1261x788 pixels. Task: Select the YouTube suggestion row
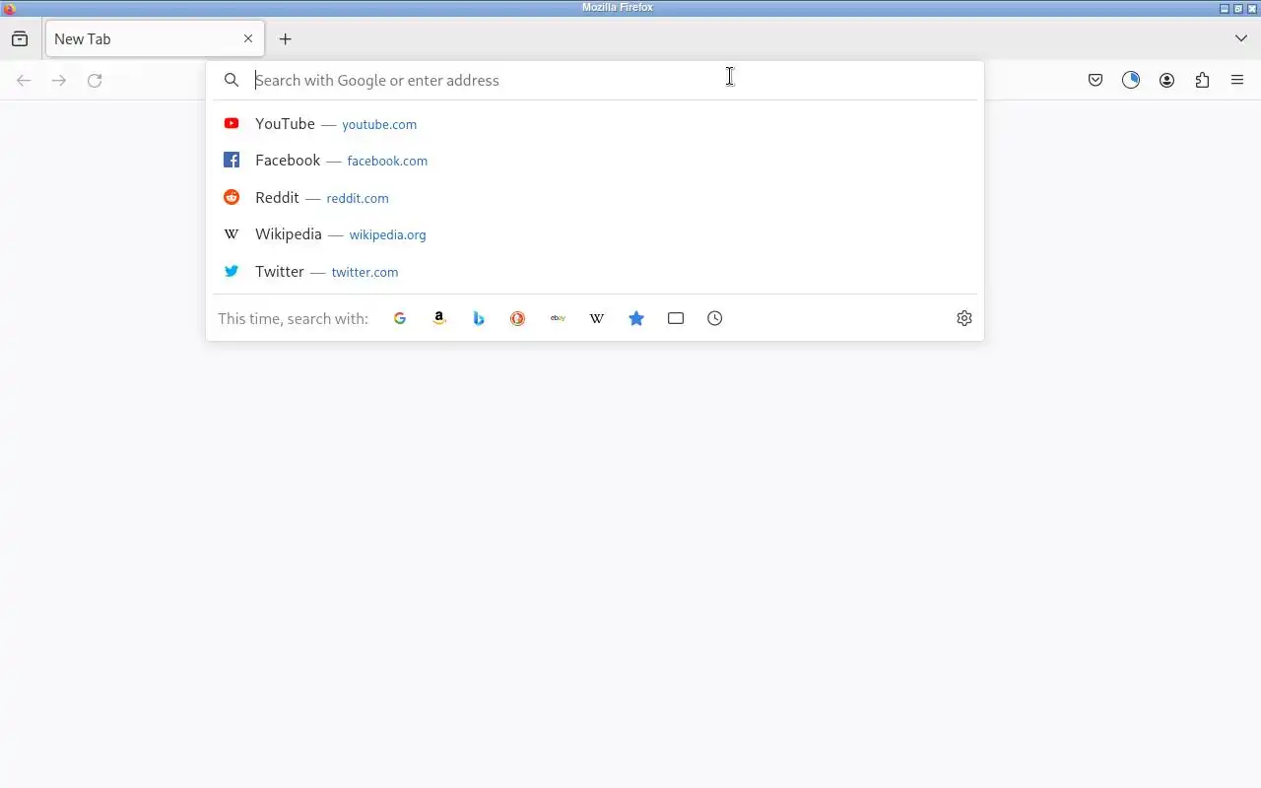tap(595, 124)
